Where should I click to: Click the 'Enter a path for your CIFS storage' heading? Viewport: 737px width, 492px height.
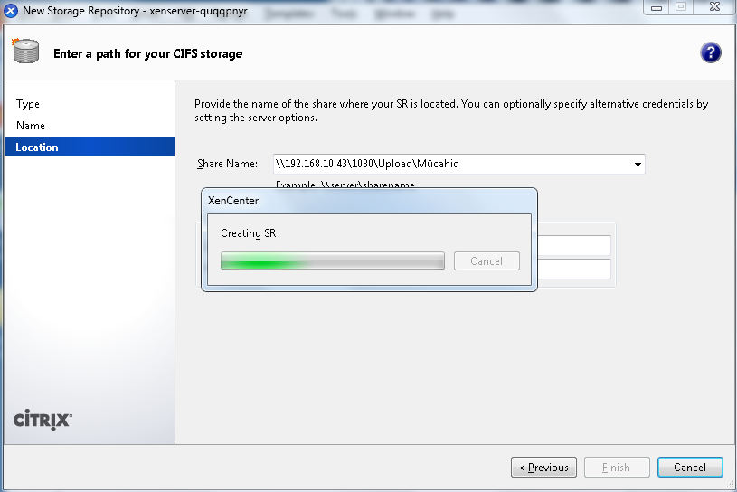(x=148, y=54)
